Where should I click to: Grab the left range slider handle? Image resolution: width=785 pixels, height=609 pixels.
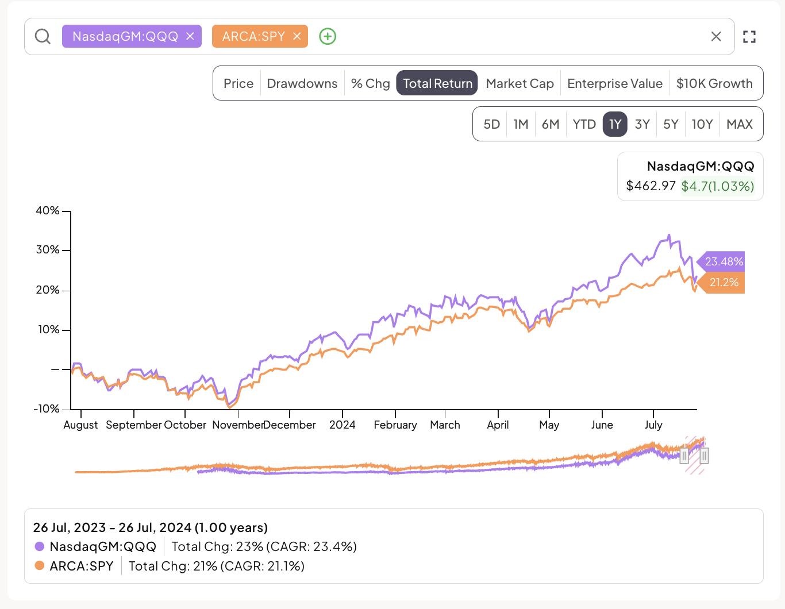684,456
